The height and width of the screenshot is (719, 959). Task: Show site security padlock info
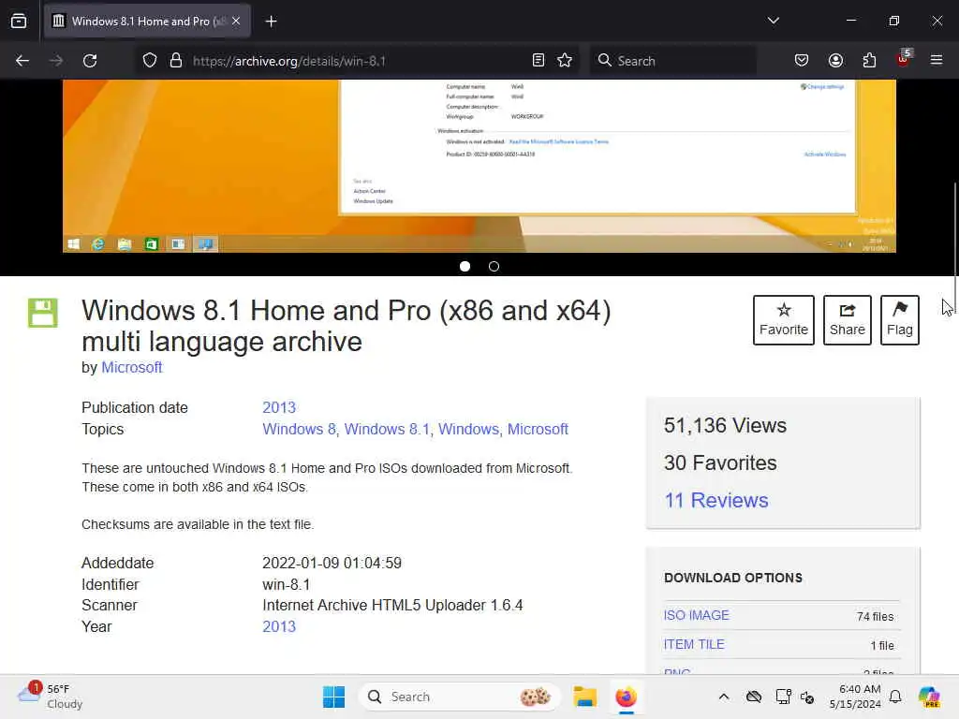[176, 61]
